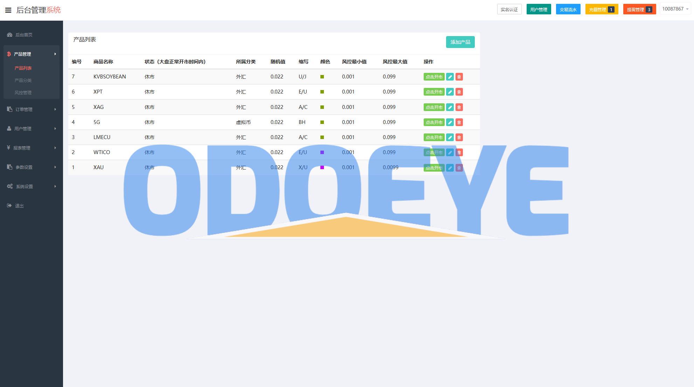The height and width of the screenshot is (387, 694).
Task: Toggle market open with 点击开市 for 5G
Action: click(x=434, y=122)
